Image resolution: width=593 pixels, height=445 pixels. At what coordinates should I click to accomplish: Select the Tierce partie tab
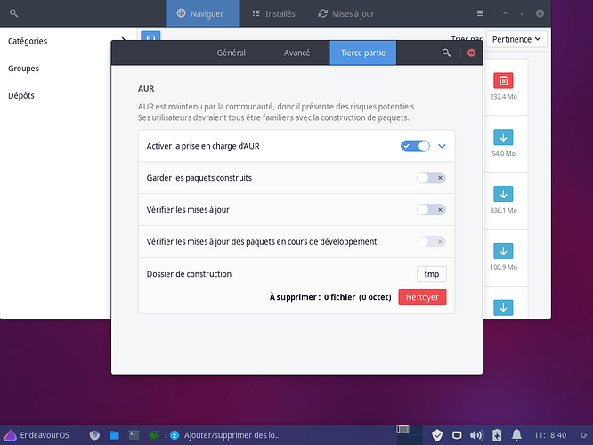(362, 53)
